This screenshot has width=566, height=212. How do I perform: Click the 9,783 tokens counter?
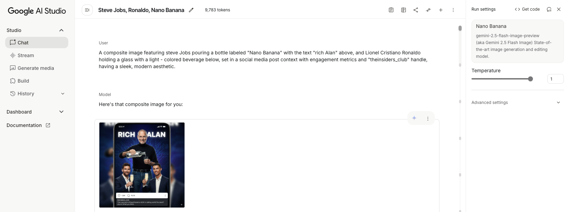[x=217, y=10]
